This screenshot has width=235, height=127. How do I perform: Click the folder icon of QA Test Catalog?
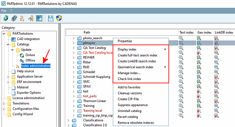[x=80, y=48]
